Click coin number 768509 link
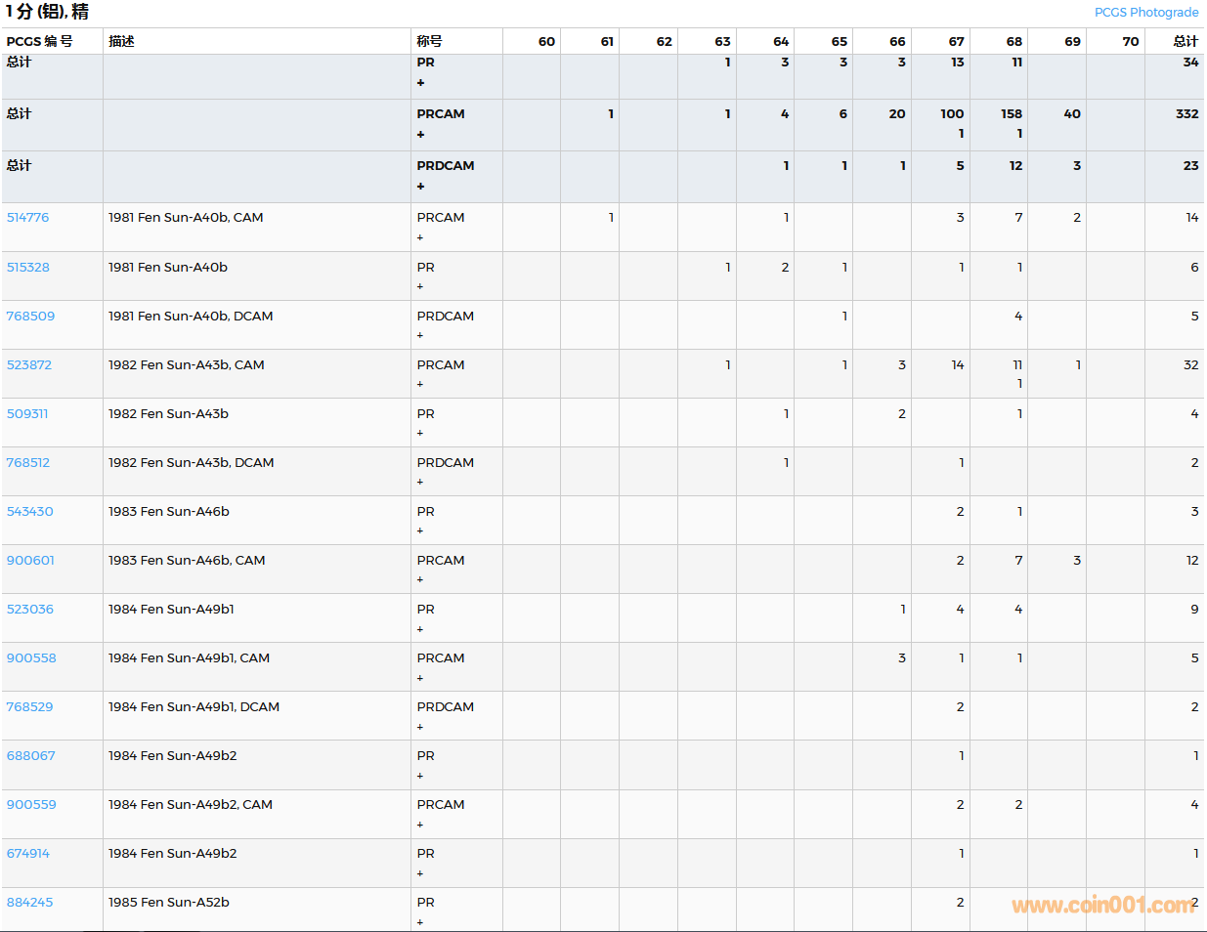 pos(30,317)
